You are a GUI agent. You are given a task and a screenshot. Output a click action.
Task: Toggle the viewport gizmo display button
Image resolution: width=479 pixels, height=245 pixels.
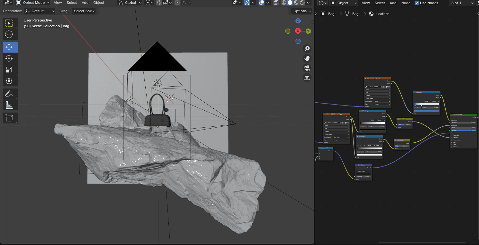coord(247,3)
